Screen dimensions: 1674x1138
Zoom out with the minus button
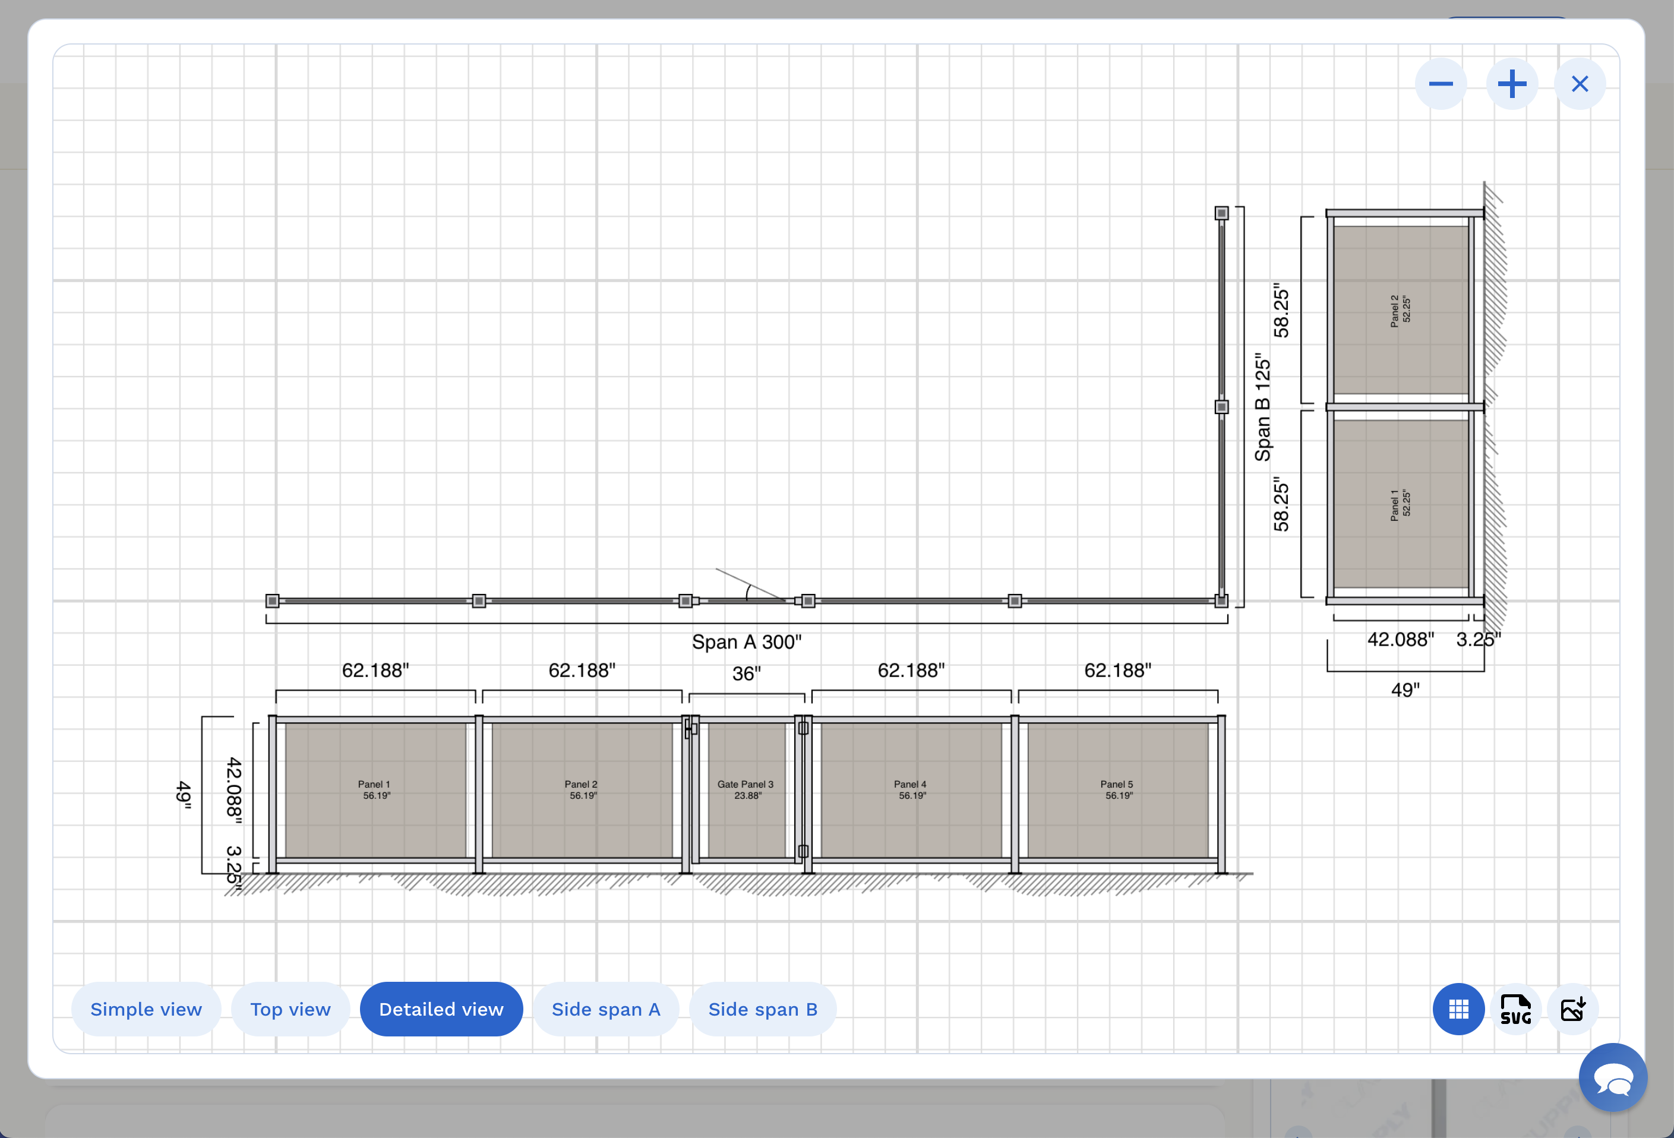click(x=1441, y=84)
